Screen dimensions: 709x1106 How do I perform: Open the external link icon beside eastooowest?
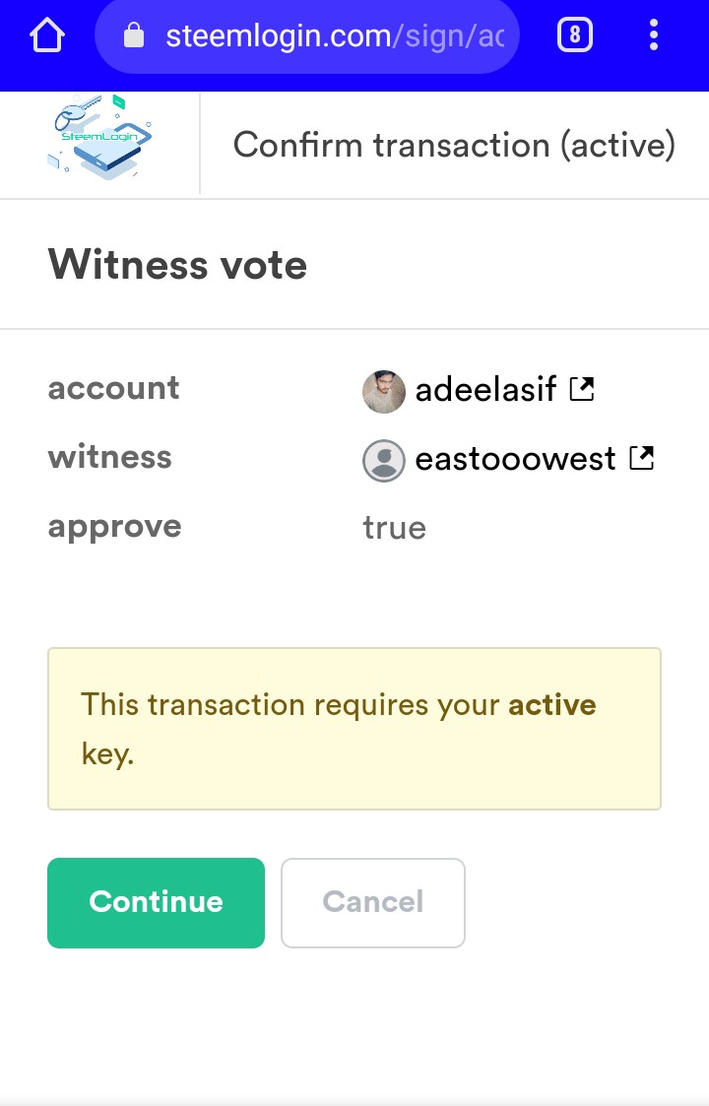point(642,458)
